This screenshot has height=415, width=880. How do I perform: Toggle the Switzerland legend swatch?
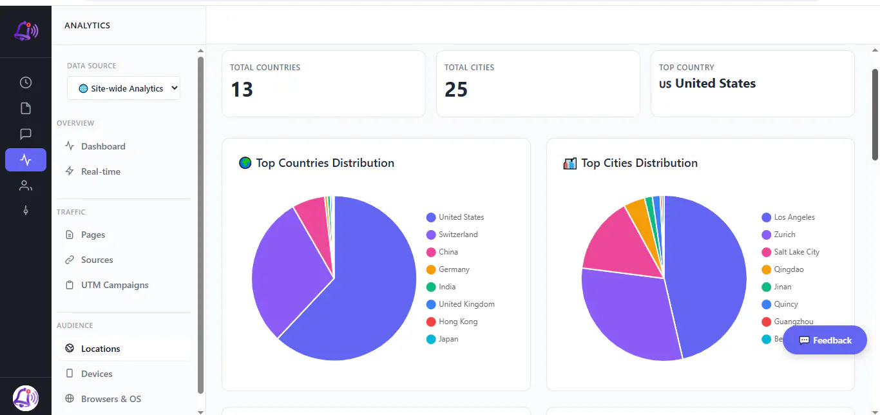click(431, 235)
